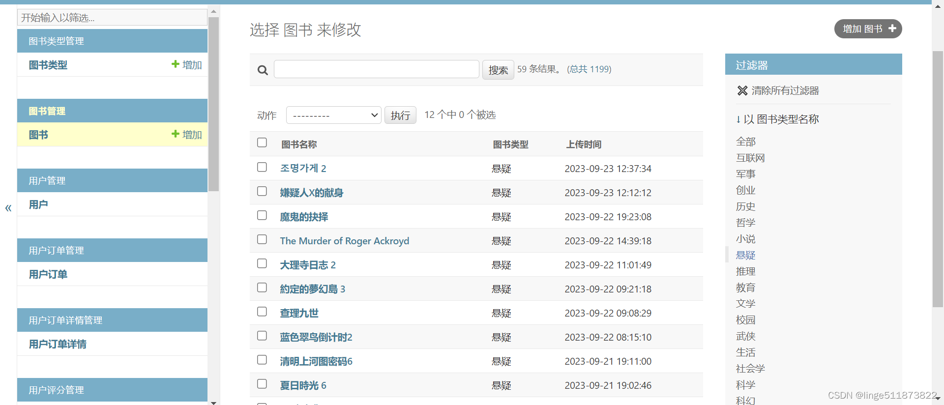Viewport: 944px width, 405px height.
Task: Collapse sidebar with the « toggle
Action: [x=8, y=208]
